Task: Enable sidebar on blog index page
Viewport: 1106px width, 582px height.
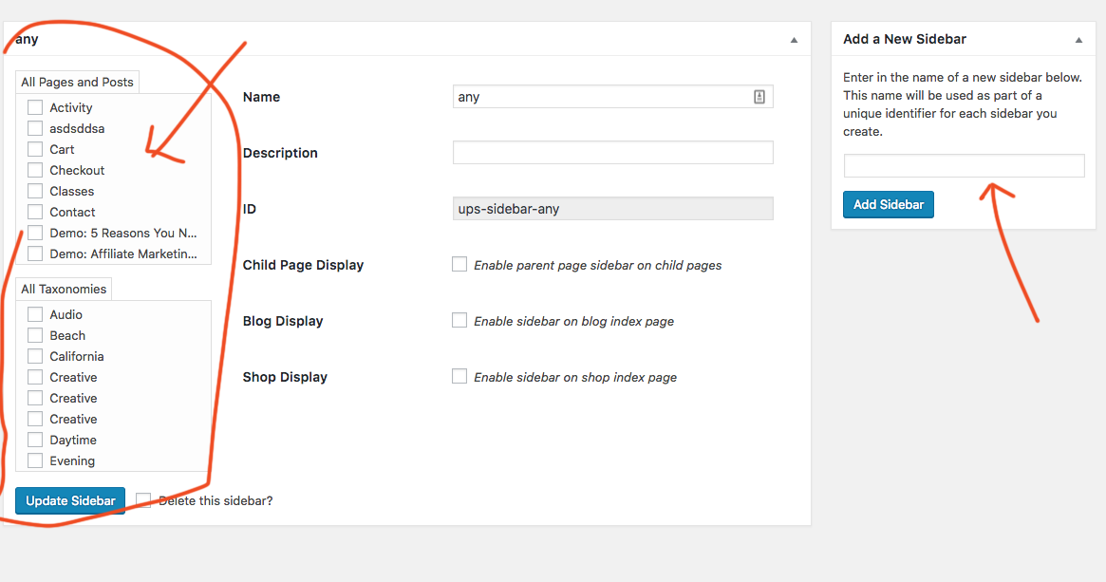Action: click(x=459, y=321)
